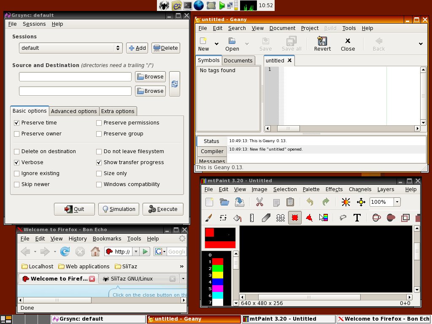This screenshot has height=324, width=432.
Task: Select green palette color 2 in mtPaint
Action: [x=217, y=268]
